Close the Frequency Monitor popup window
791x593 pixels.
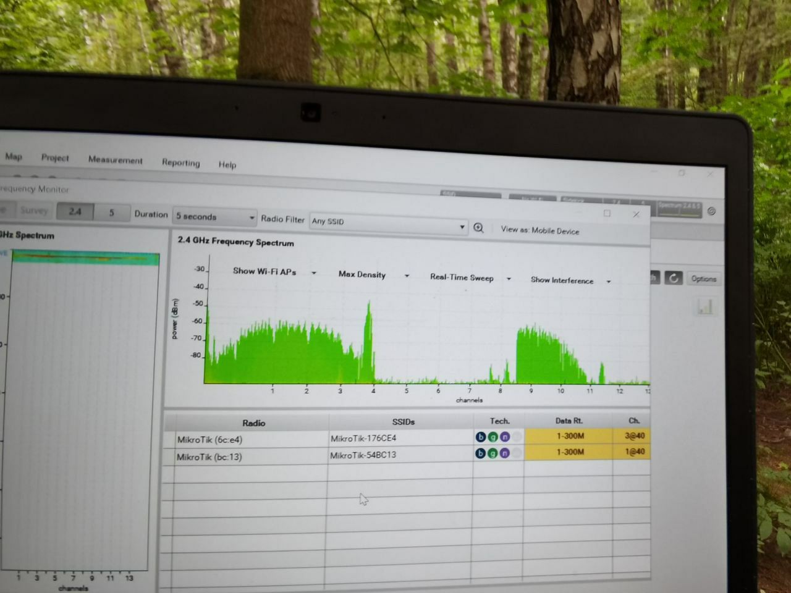tap(636, 214)
